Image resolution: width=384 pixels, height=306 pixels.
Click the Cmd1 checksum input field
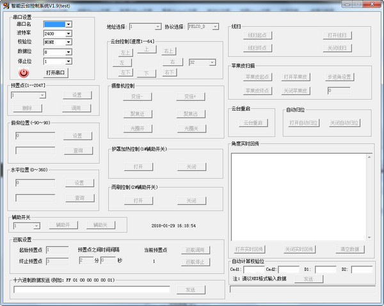point(253,270)
